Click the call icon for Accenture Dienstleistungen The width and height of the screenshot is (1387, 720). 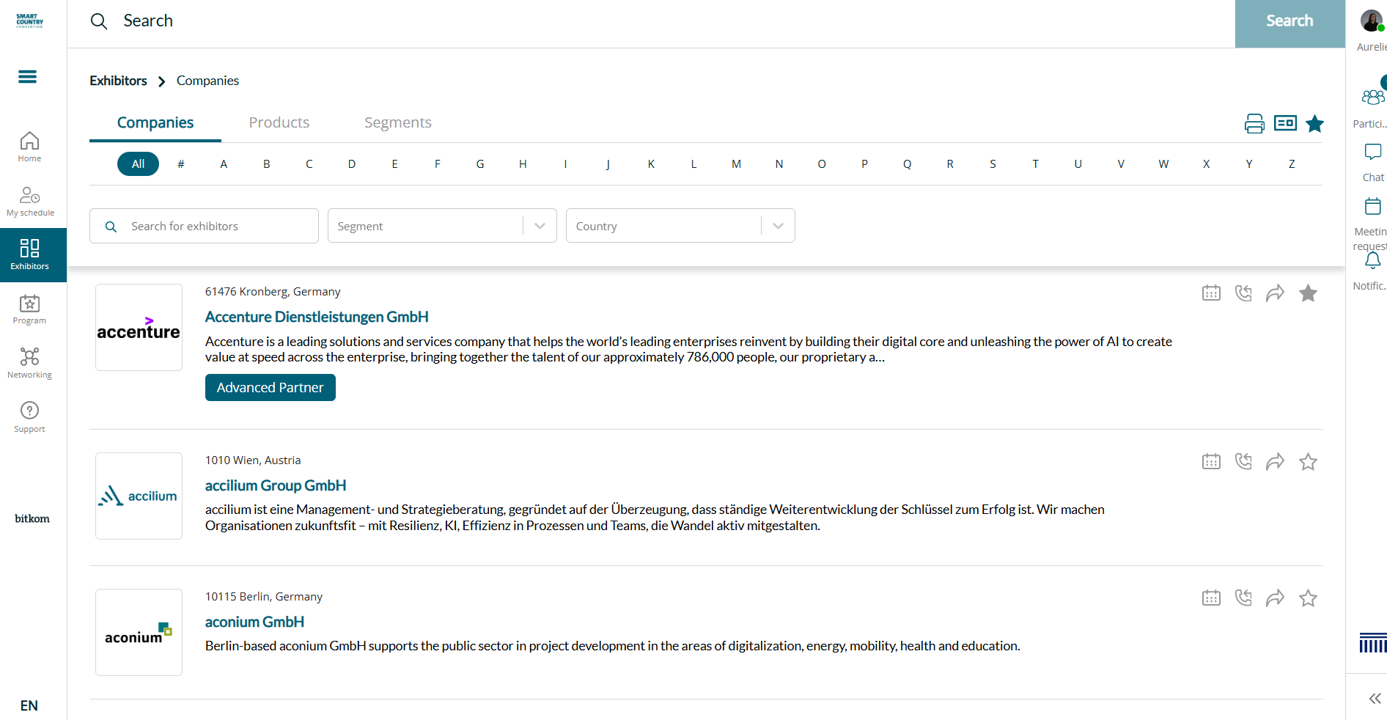[1243, 293]
